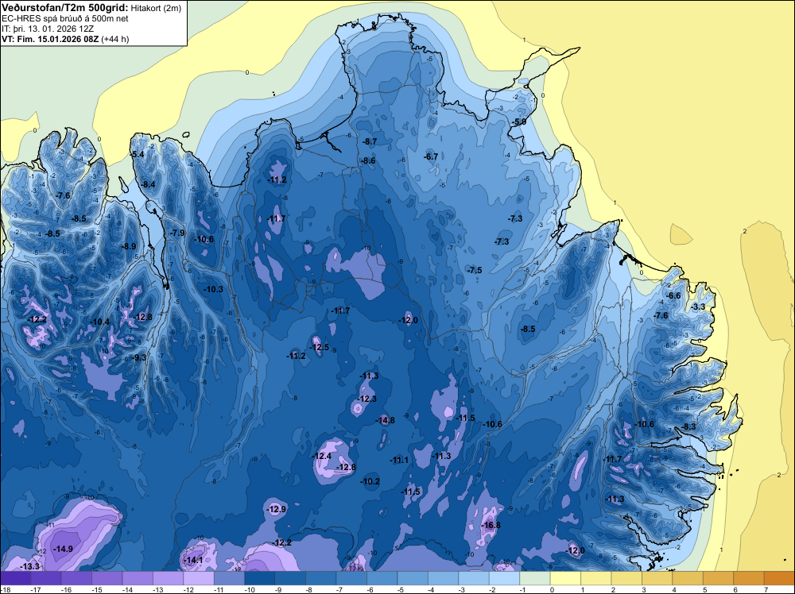795x594 pixels.
Task: Click the legend swatch between -14 and -13
Action: pos(138,578)
